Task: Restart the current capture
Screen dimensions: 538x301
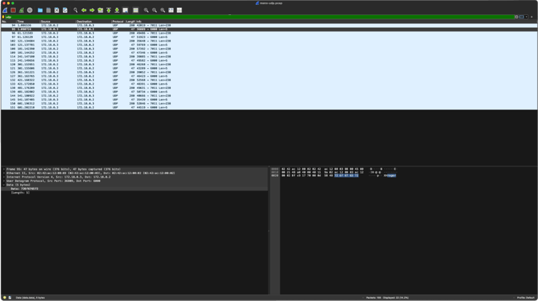Action: [22, 10]
